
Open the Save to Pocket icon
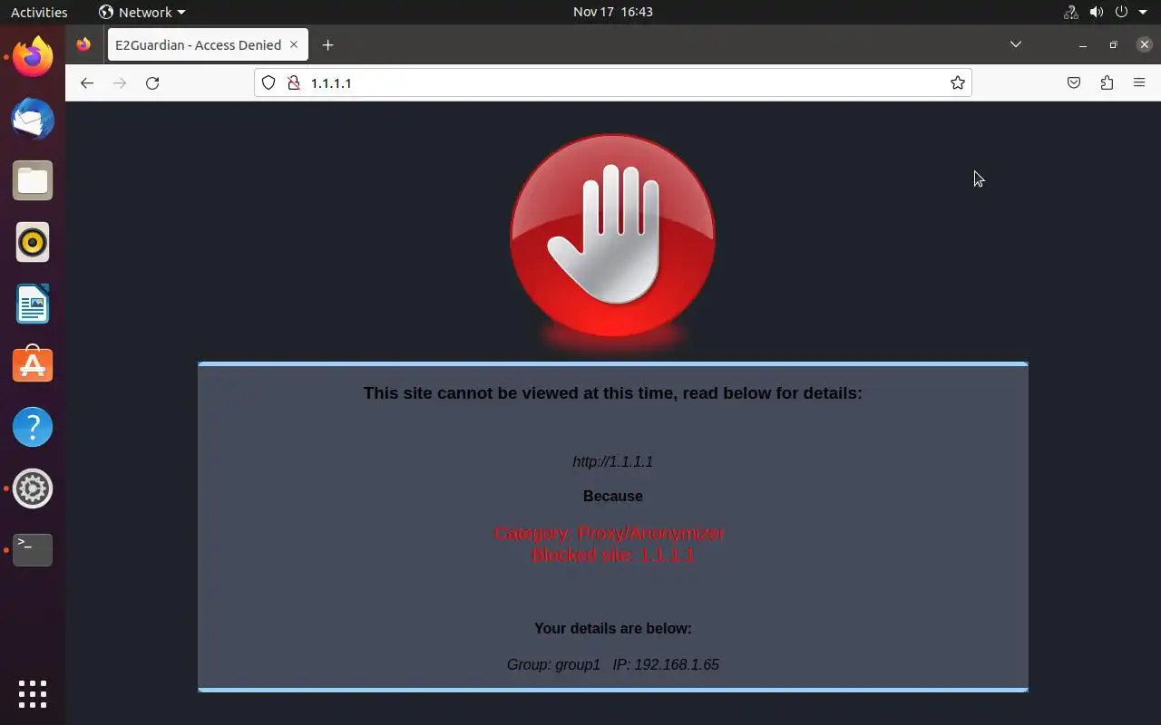[x=1074, y=82]
